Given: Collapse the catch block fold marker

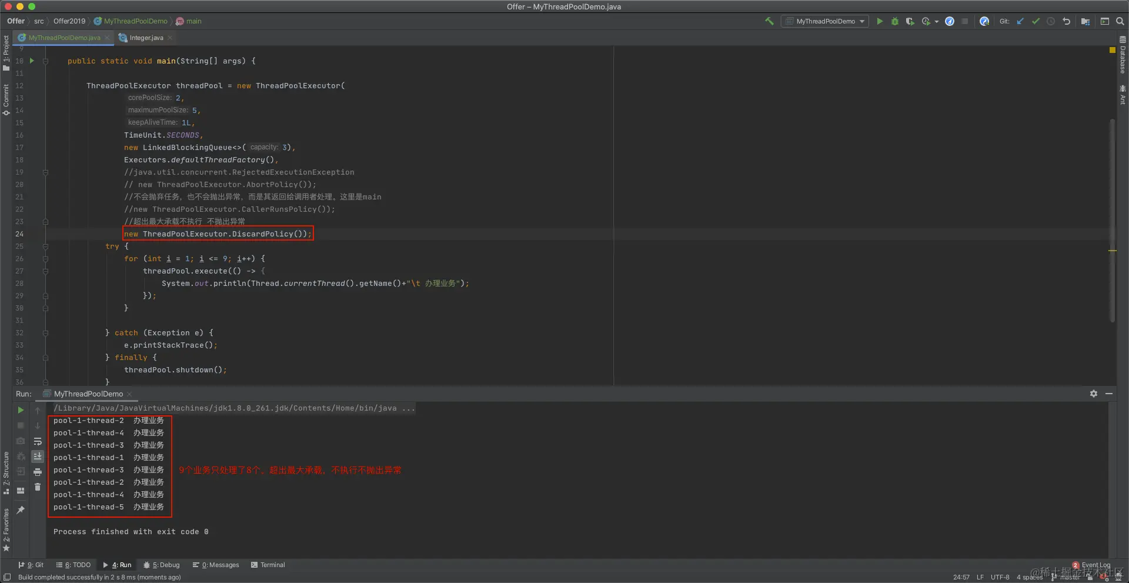Looking at the screenshot, I should tap(45, 333).
